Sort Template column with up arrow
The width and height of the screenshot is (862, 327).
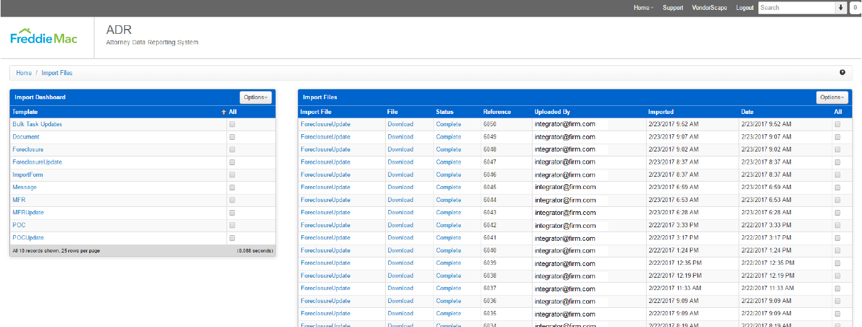click(224, 112)
